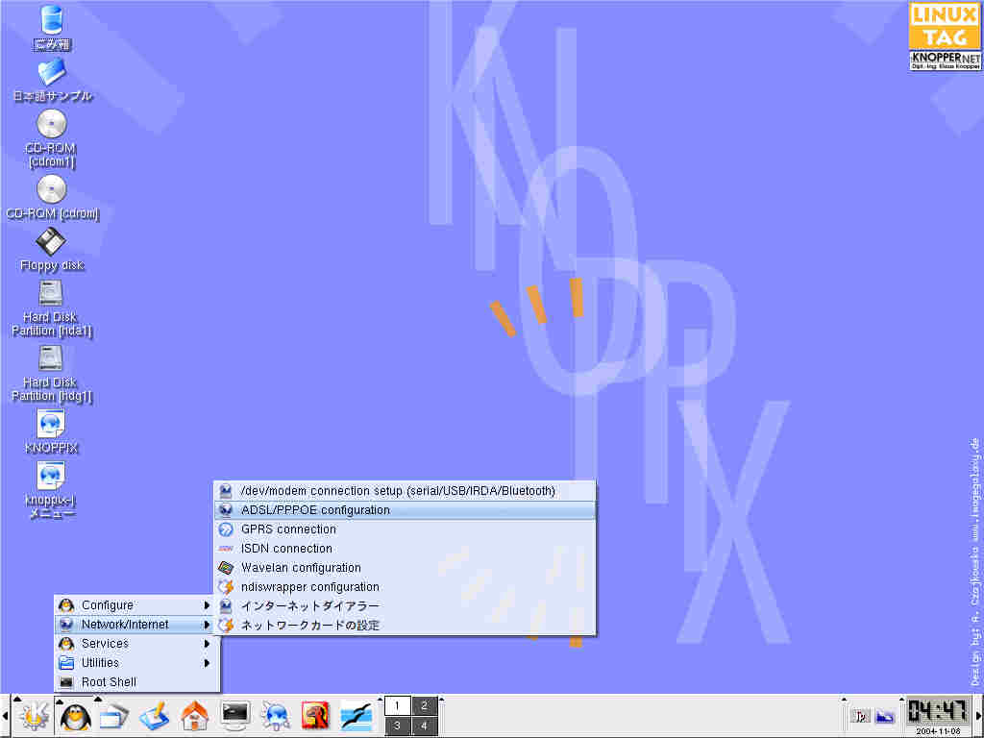This screenshot has width=984, height=738.
Task: Switch to virtual desktop 3
Action: tap(397, 726)
